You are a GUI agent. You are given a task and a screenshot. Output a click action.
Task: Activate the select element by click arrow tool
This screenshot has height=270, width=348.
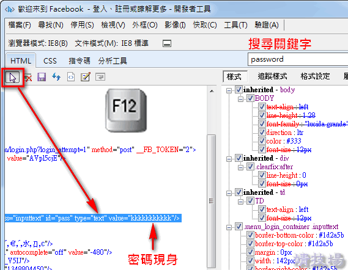13,78
